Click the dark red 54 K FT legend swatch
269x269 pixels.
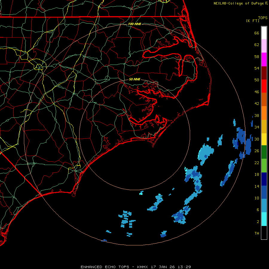coord(264,73)
